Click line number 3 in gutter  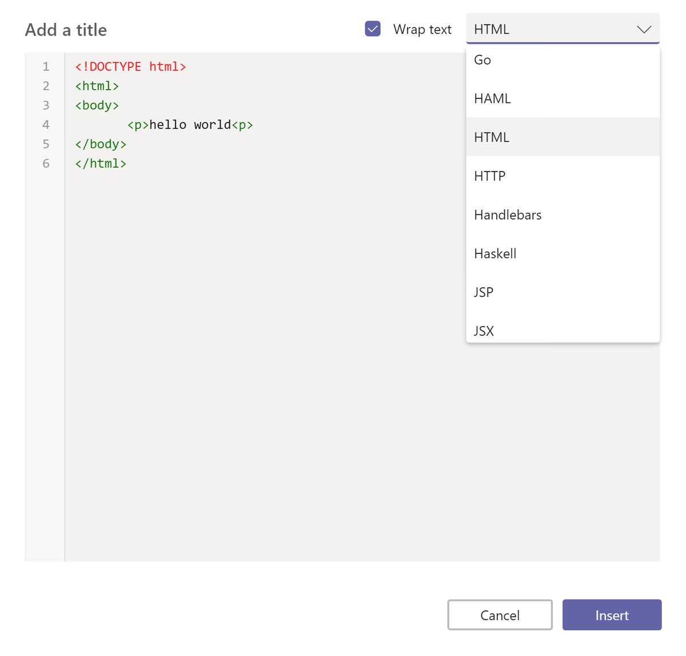click(x=46, y=105)
